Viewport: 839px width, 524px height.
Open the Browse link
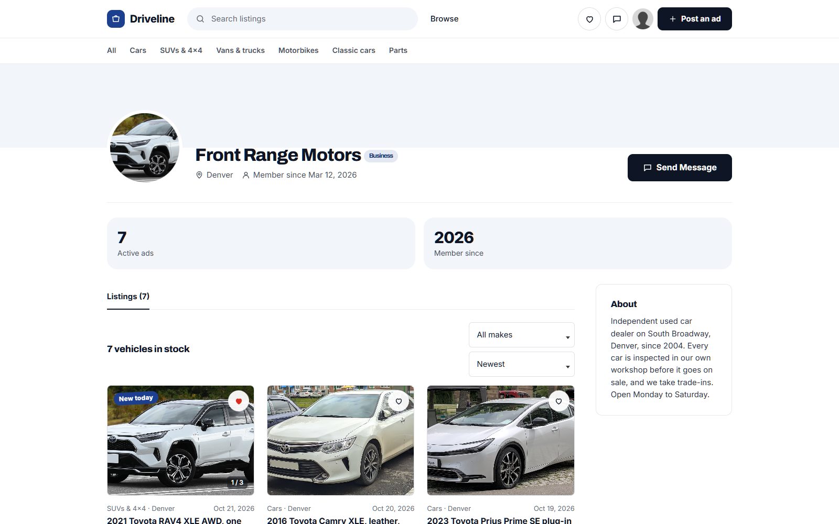[444, 19]
